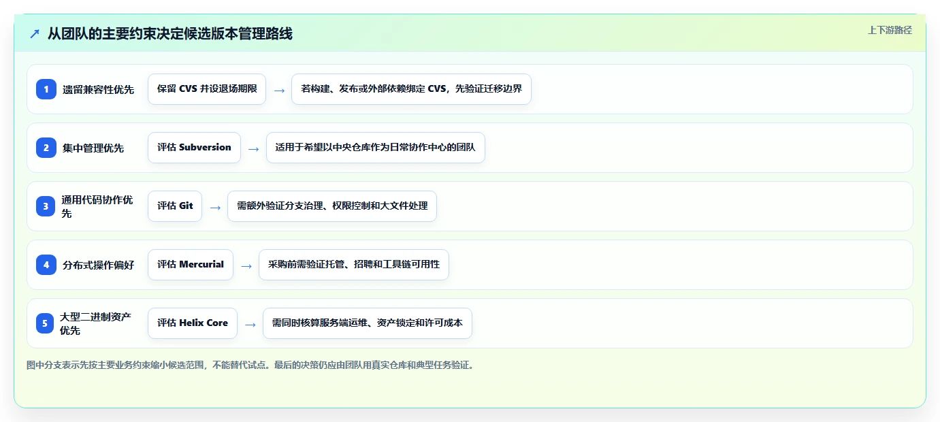The width and height of the screenshot is (940, 422).
Task: Click the 适用于希望以中央仓库 outcome box
Action: 376,148
